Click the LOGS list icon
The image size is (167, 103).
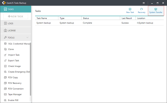click(5, 23)
